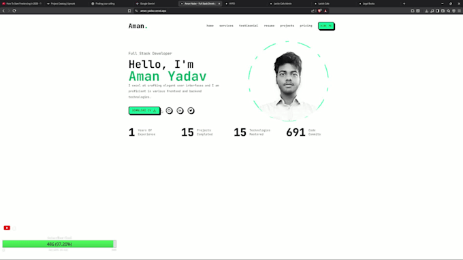Click the home nav link
Screen dimensions: 463x260
(x=210, y=26)
